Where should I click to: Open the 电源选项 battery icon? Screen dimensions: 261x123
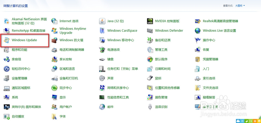click(x=102, y=50)
